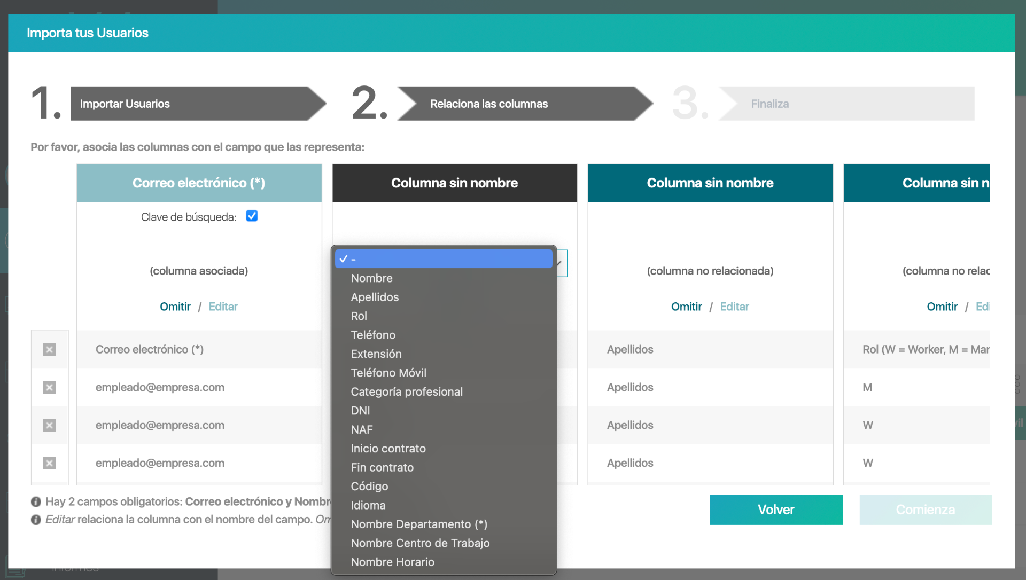
Task: Choose 'Teléfono' from the field dropdown
Action: [444, 335]
